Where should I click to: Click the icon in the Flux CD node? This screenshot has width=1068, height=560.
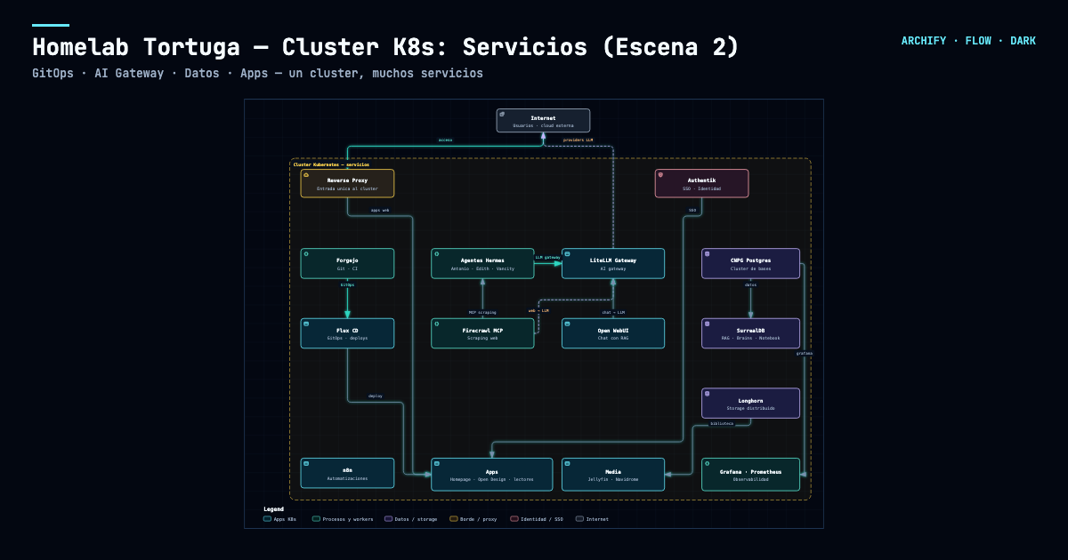point(306,324)
